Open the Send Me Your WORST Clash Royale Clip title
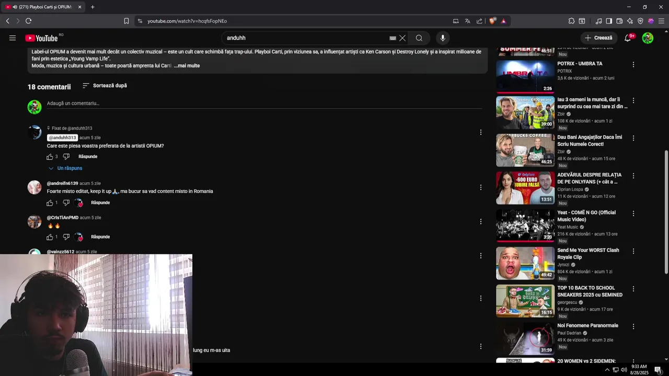The image size is (669, 376). [x=588, y=254]
